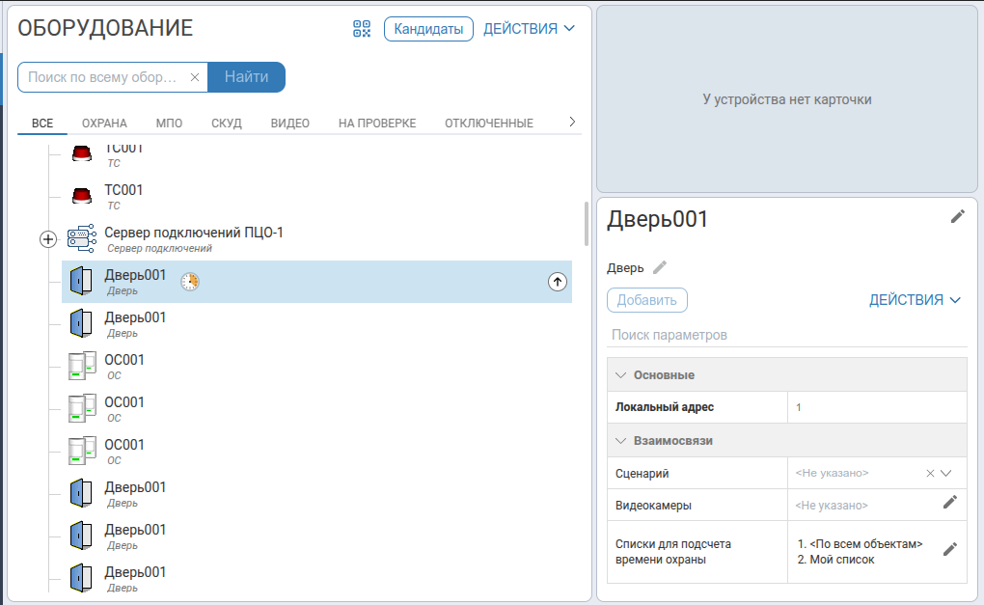Click the Поиск параметров input field

pos(786,335)
